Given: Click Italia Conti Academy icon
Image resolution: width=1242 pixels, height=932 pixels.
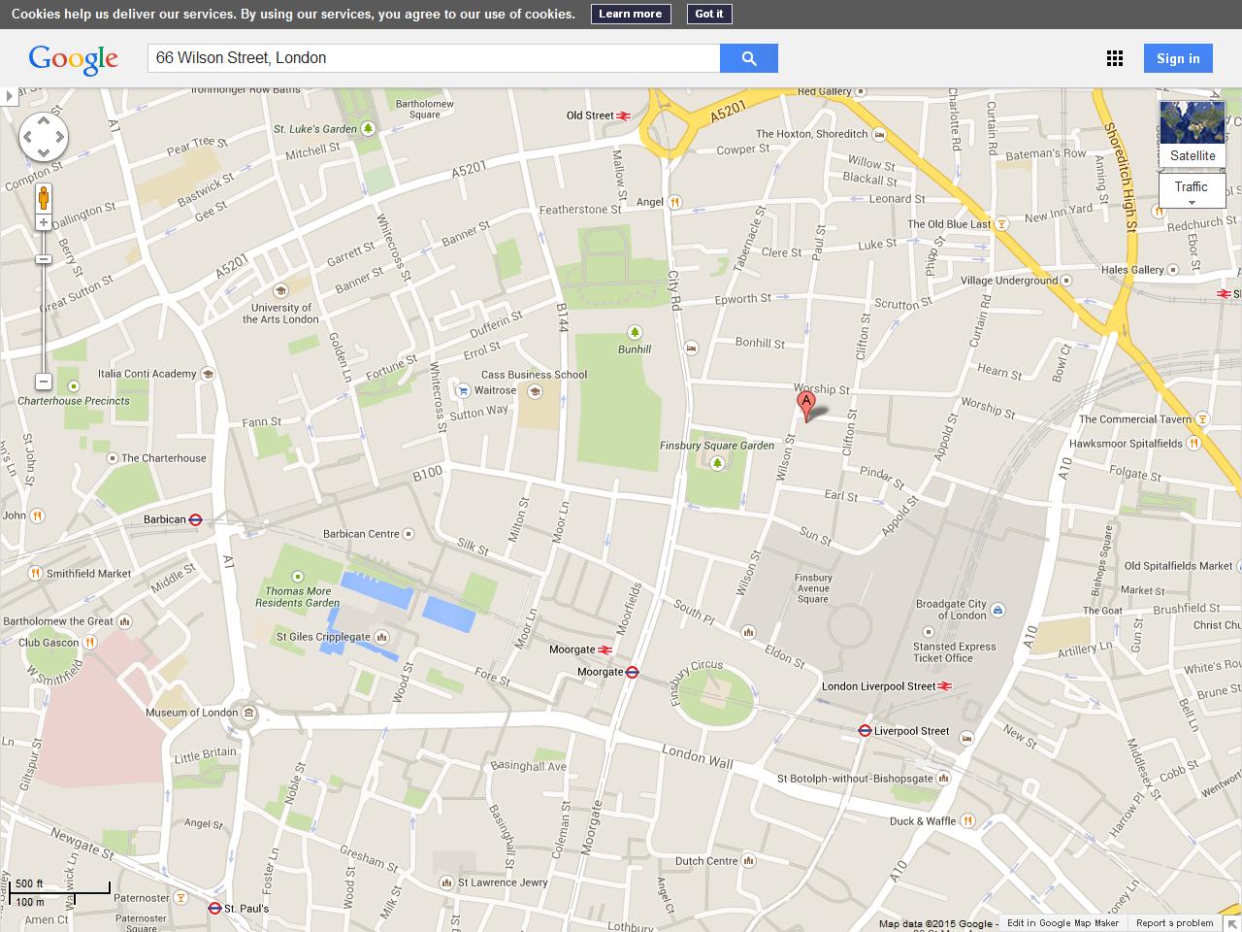Looking at the screenshot, I should pyautogui.click(x=207, y=374).
